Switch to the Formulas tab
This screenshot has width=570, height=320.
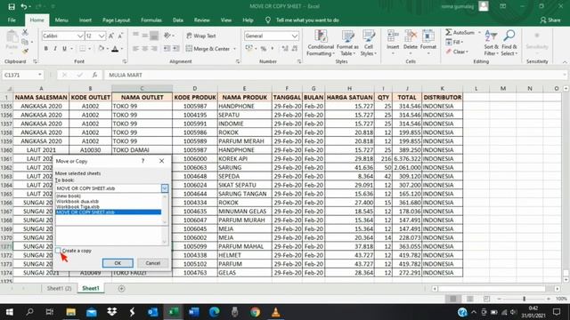click(x=151, y=20)
